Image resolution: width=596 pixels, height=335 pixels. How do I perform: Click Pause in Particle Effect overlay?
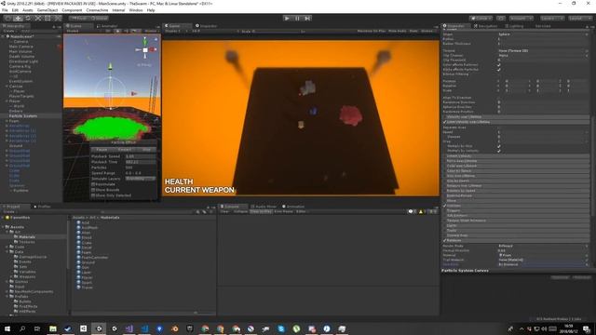pos(102,150)
